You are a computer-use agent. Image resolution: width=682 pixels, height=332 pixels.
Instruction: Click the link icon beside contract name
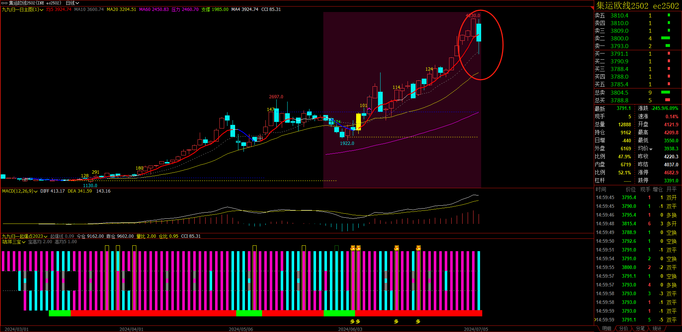(x=4, y=3)
